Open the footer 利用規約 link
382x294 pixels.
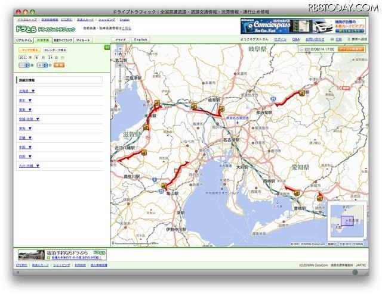(80, 265)
